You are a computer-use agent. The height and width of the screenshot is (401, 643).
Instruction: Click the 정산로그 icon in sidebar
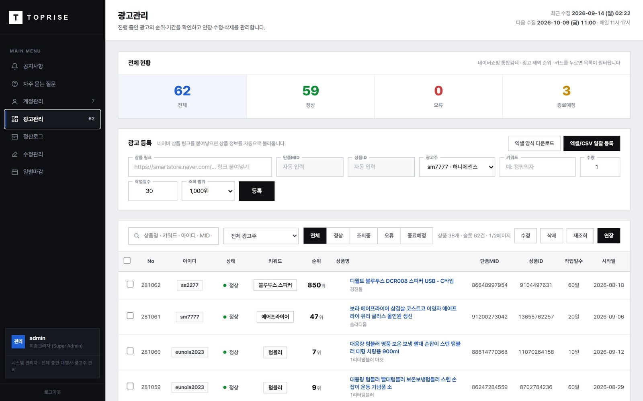(x=15, y=137)
